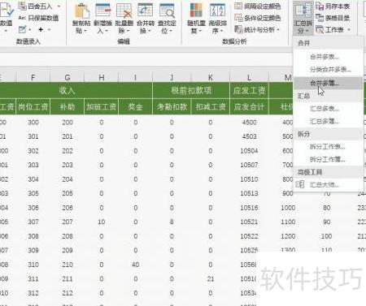Screen dimensions: 366x306
Task: Click 条件设定颜色 color button
Action: click(257, 18)
